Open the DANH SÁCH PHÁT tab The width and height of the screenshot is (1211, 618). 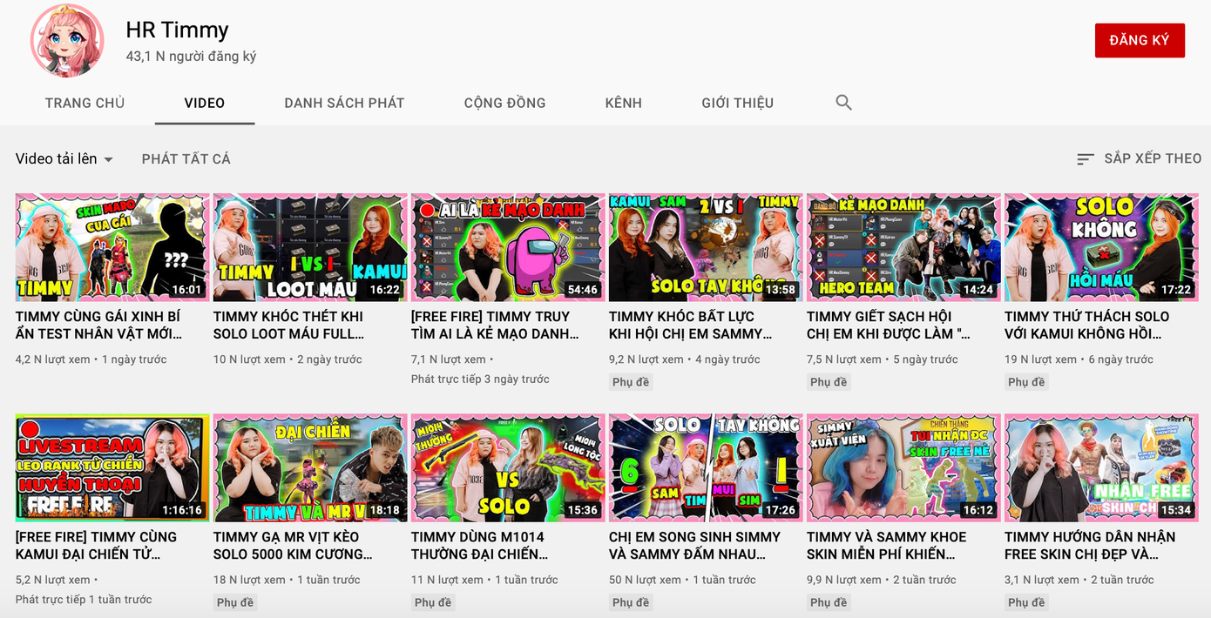coord(343,102)
